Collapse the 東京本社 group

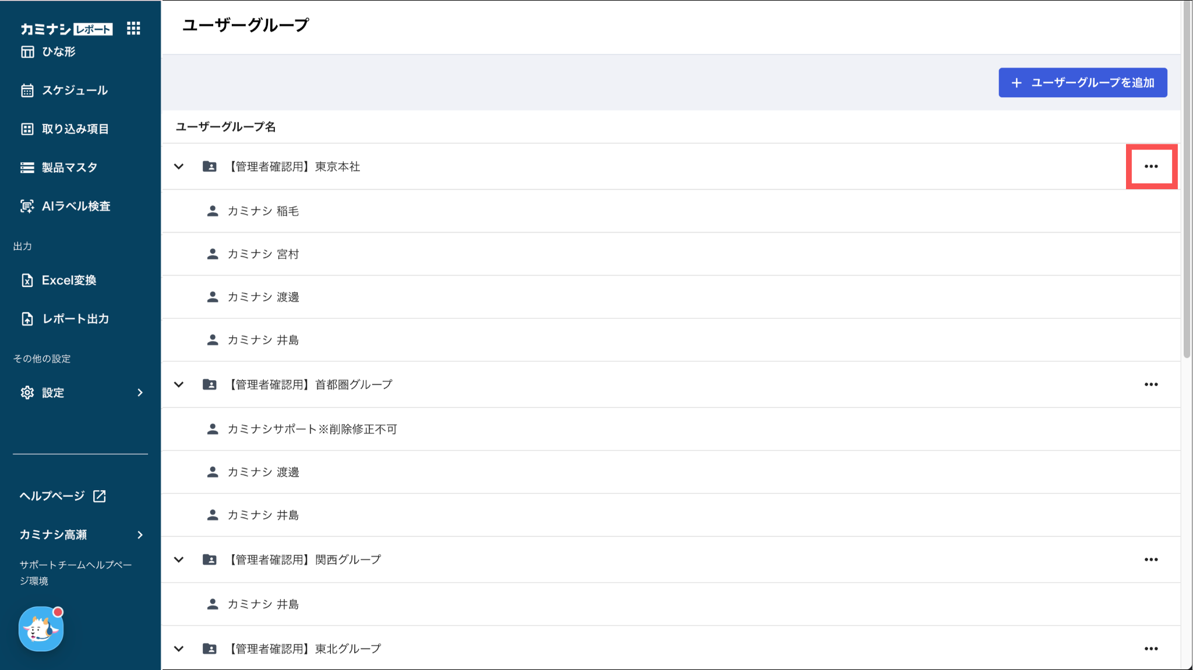click(179, 166)
